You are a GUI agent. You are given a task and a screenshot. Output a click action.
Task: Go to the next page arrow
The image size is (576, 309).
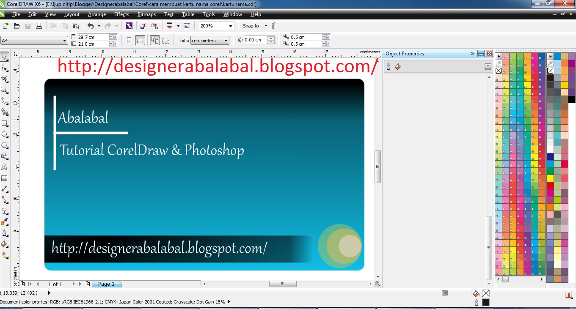74,284
